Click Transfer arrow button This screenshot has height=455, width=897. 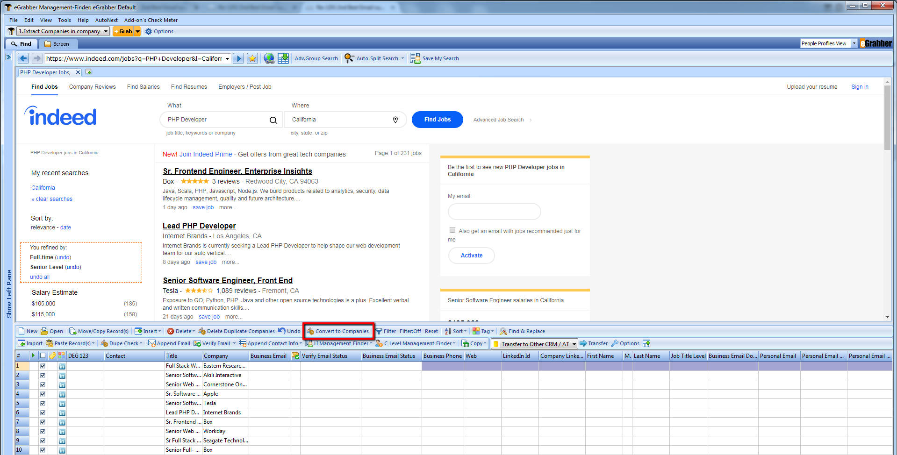click(x=594, y=343)
